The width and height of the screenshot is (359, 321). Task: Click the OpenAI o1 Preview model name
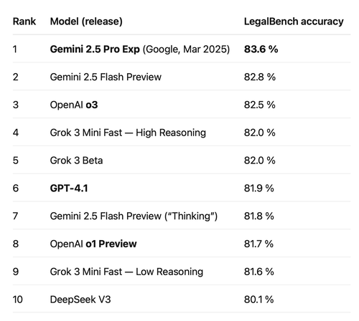pos(93,244)
